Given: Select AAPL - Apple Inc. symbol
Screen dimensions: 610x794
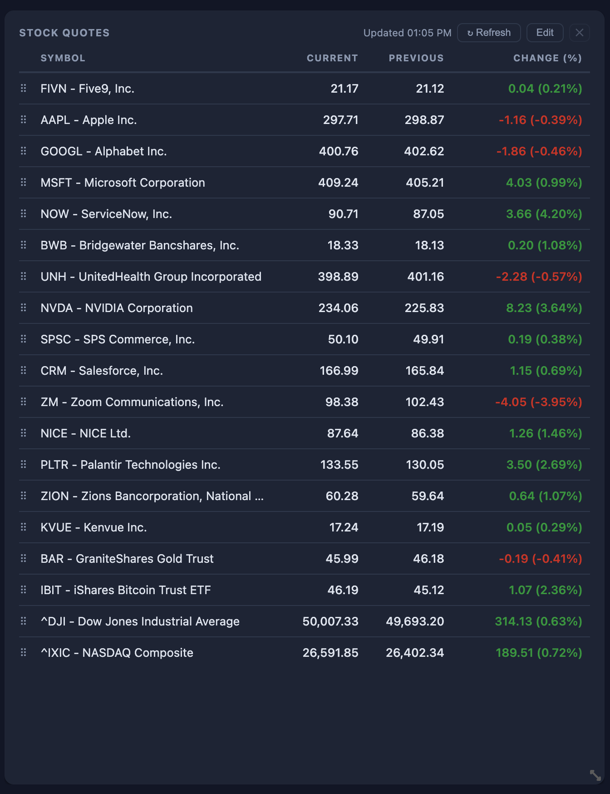Looking at the screenshot, I should point(89,120).
